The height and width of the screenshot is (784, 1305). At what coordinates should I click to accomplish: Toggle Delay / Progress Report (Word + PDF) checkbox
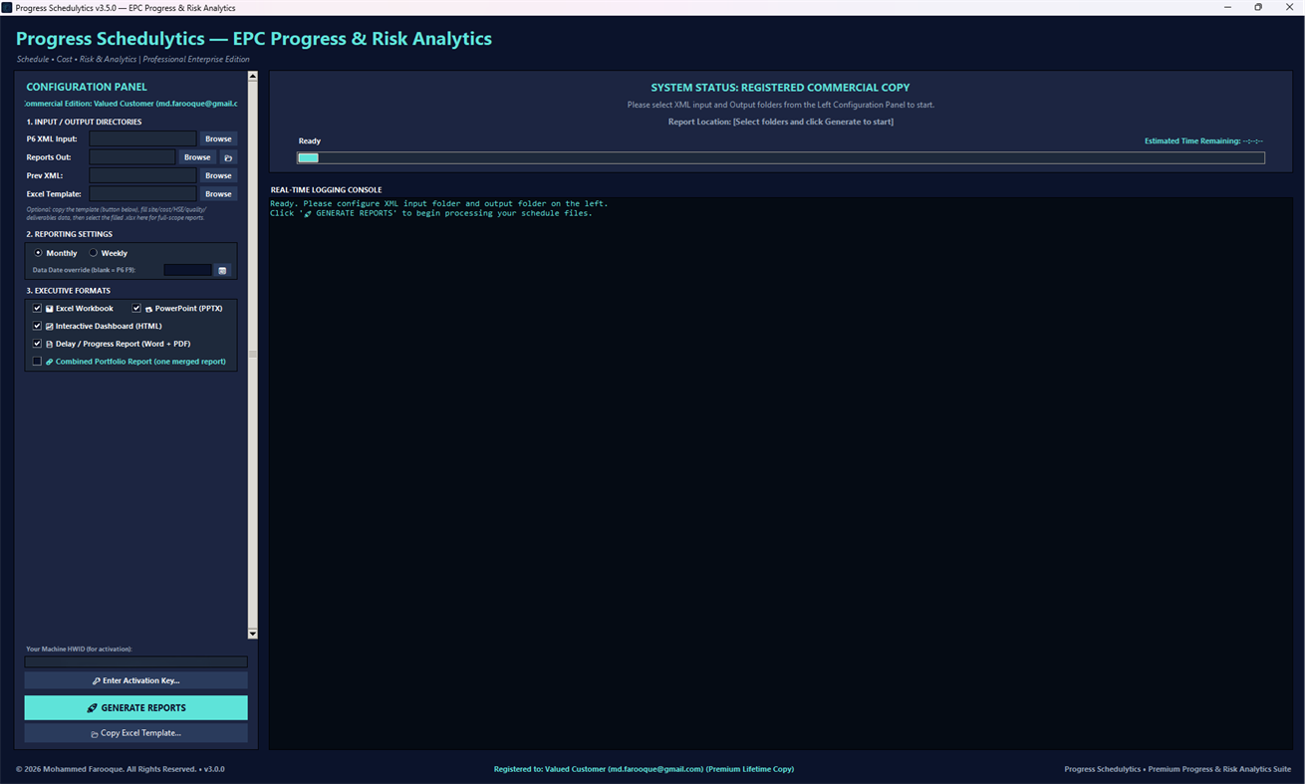point(37,344)
